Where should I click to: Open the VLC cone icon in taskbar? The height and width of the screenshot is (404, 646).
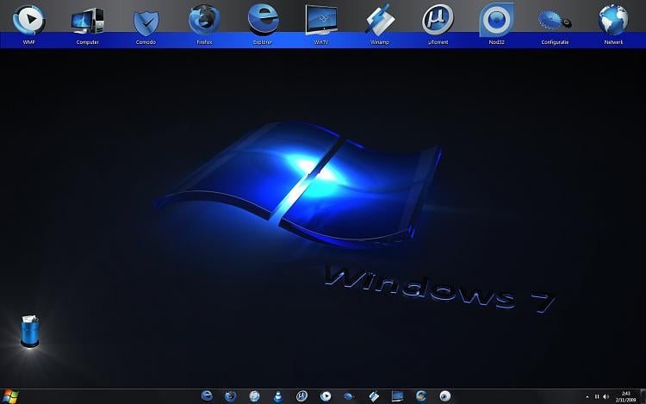coord(278,396)
